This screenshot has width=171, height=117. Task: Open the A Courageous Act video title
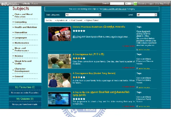pos(88,54)
